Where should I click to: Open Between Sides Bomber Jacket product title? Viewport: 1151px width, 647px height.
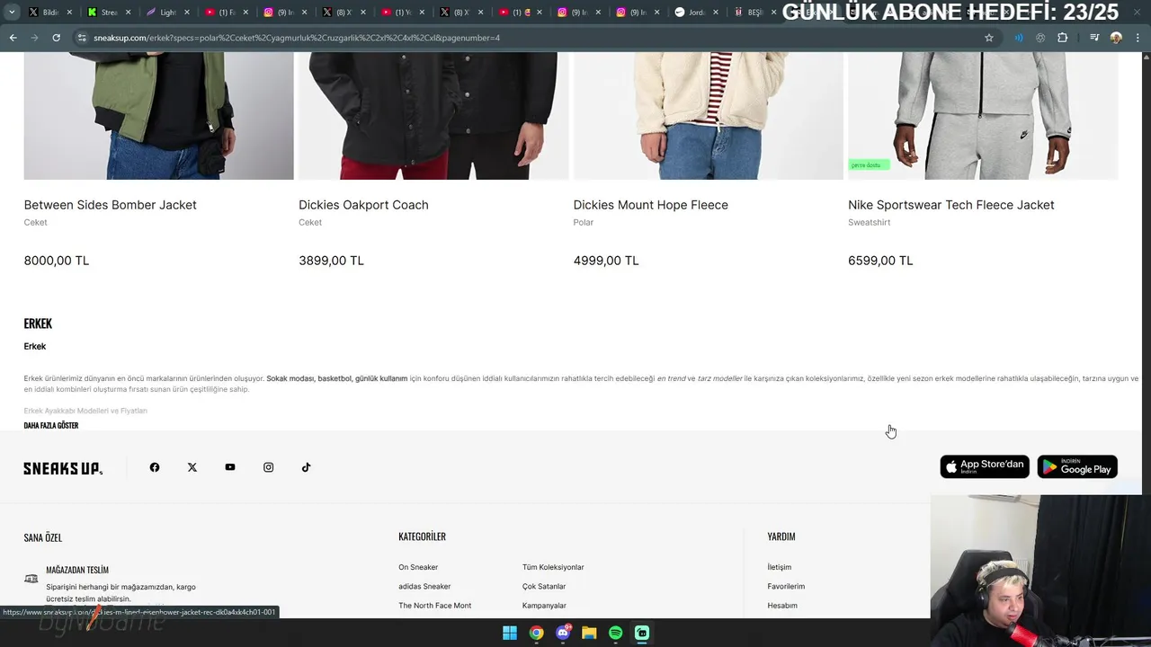(110, 205)
